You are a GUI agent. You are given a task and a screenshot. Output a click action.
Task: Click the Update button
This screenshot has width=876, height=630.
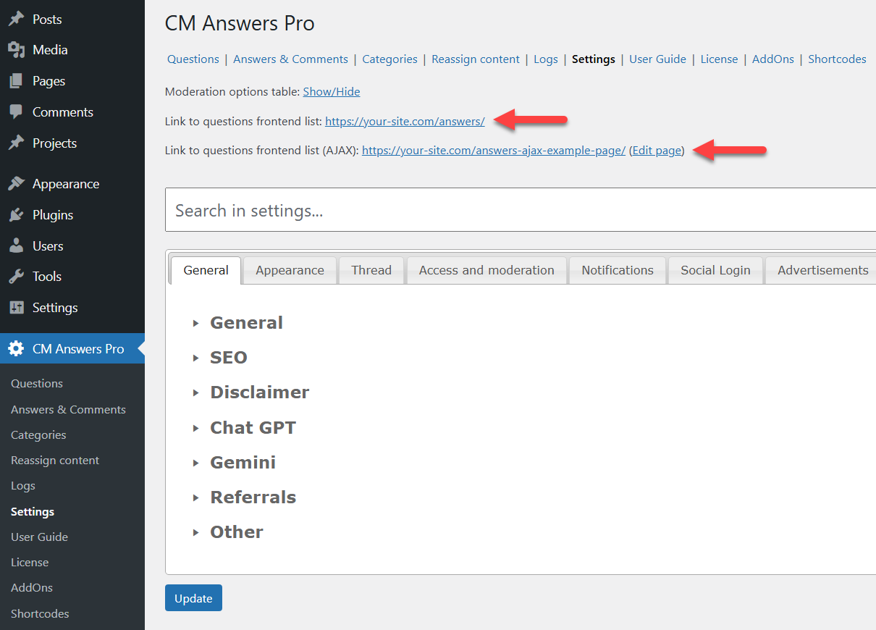[x=193, y=598]
